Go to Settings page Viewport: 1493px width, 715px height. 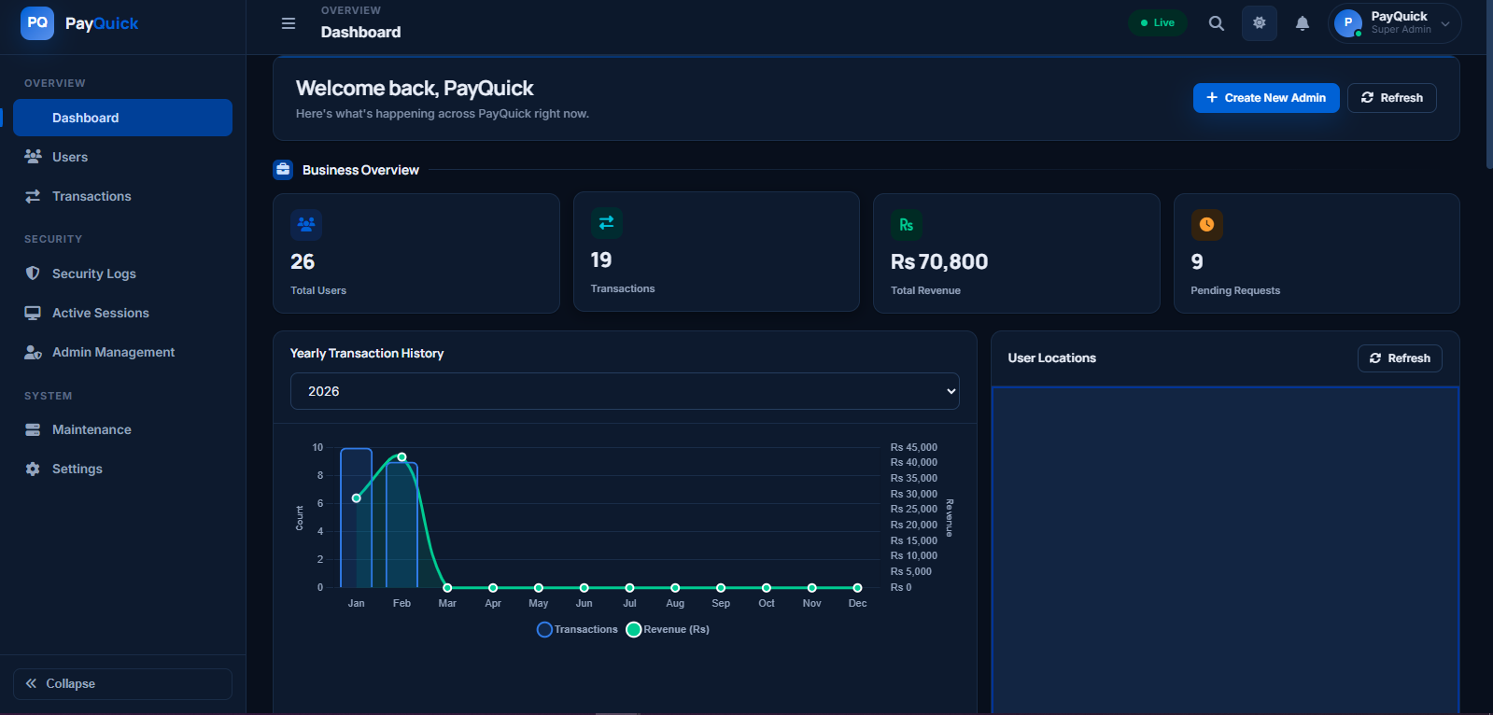click(x=122, y=469)
